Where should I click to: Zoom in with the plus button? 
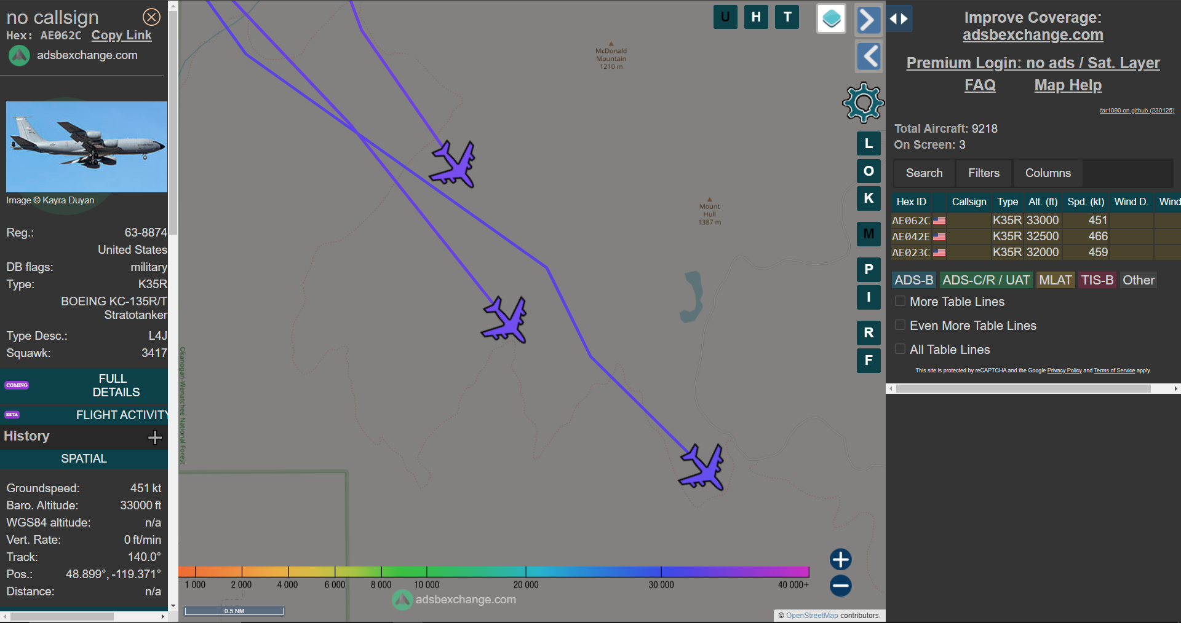(x=840, y=559)
